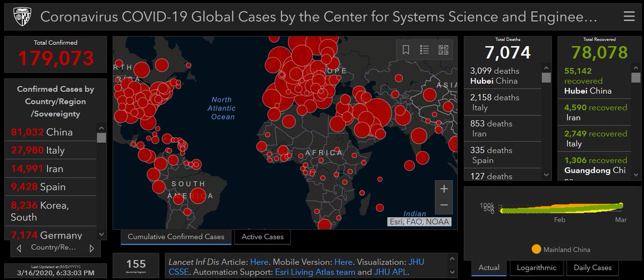Switch to Cumulative Confirmed Cases tab

pos(177,237)
